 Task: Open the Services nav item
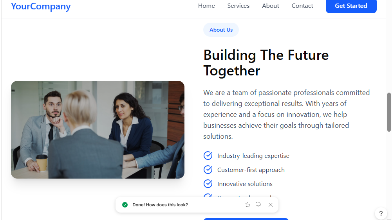point(238,6)
